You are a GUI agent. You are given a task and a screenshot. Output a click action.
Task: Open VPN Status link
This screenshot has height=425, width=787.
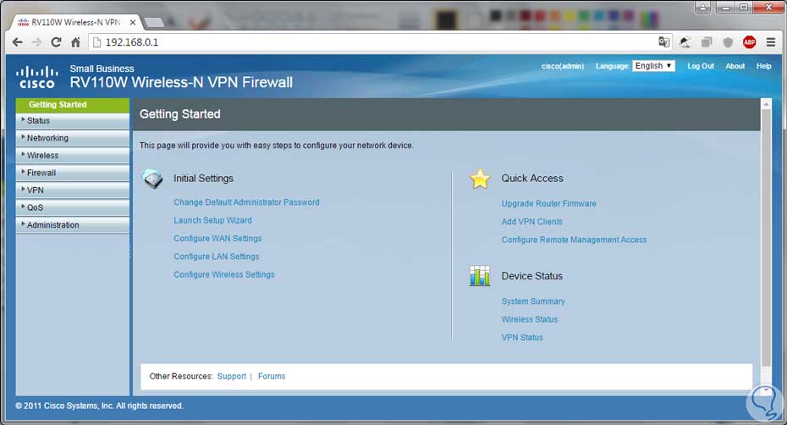click(x=522, y=337)
